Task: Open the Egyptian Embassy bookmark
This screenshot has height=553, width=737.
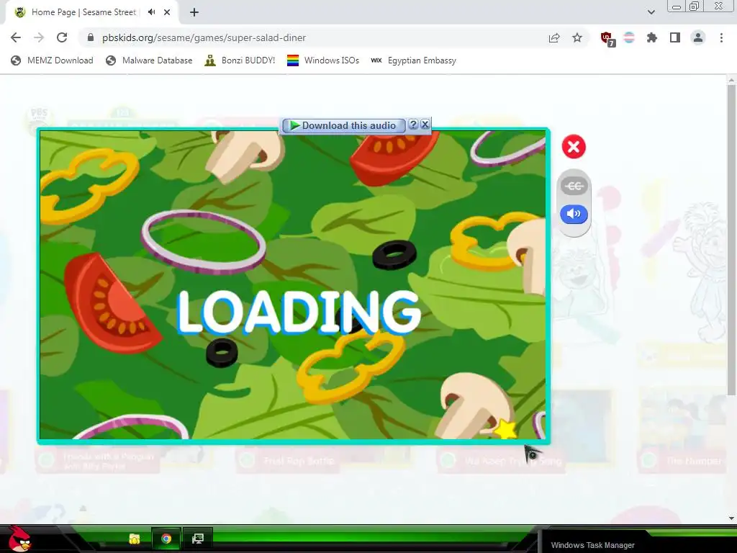Action: [413, 60]
